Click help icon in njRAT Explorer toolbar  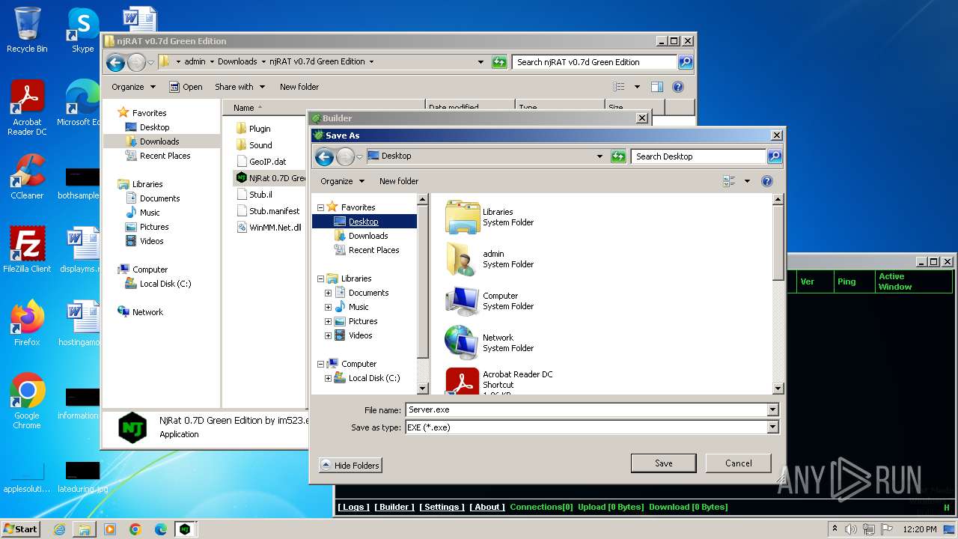(x=677, y=87)
